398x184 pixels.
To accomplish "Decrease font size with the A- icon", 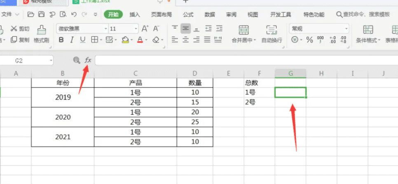I will pyautogui.click(x=156, y=29).
